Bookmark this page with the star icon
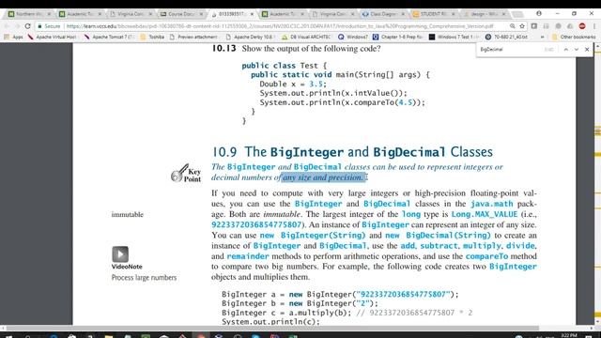 tap(522, 26)
